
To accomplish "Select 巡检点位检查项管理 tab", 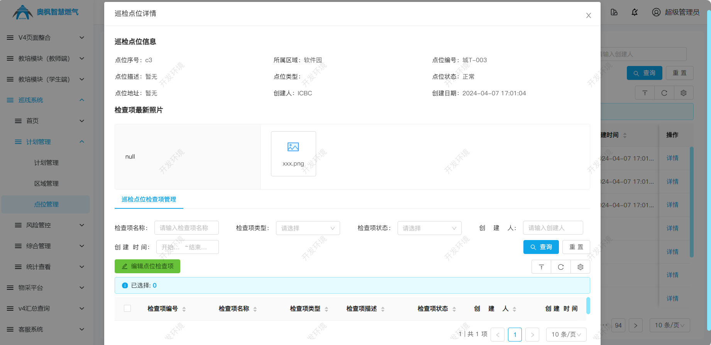I will [149, 200].
